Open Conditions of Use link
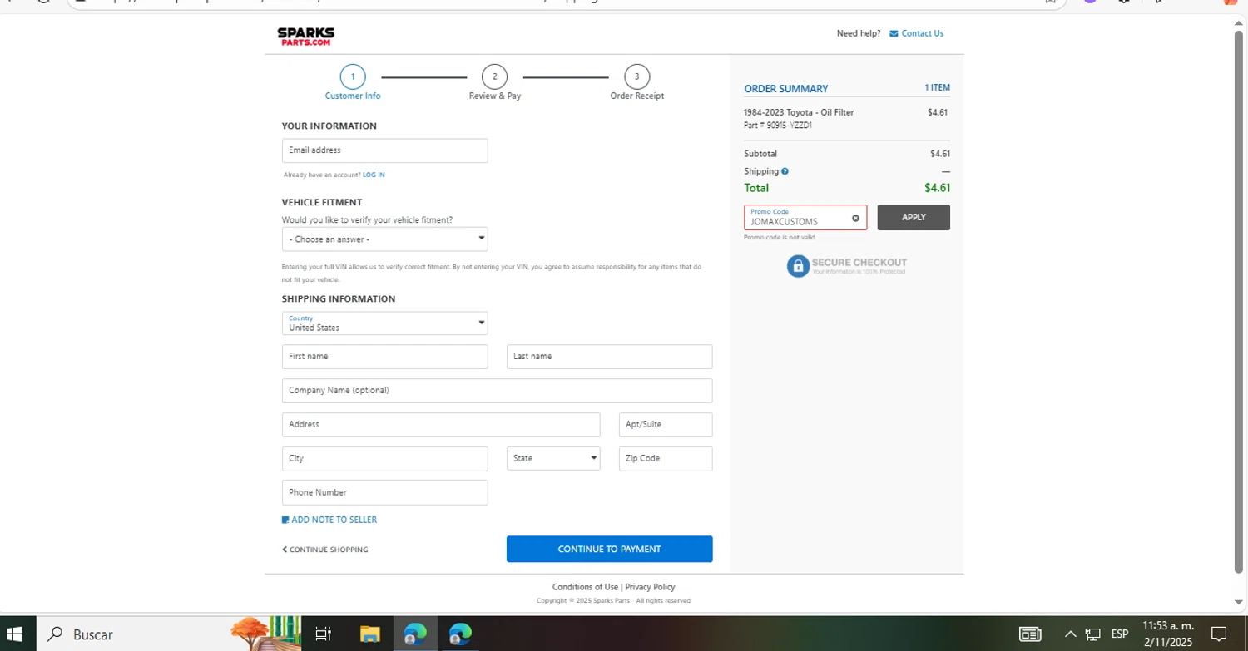1248x651 pixels. (585, 587)
